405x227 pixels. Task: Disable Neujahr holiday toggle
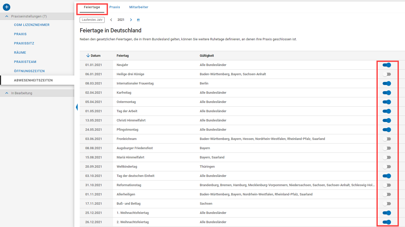(x=387, y=65)
